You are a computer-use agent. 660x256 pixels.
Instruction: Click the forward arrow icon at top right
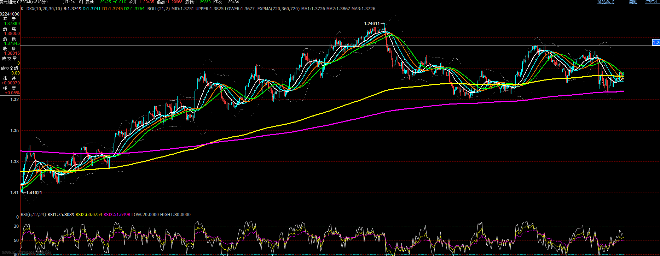tap(654, 2)
